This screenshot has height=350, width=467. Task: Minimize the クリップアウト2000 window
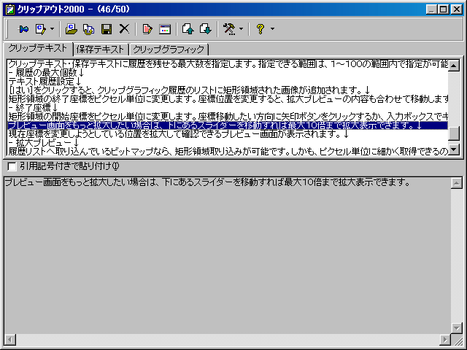point(431,9)
